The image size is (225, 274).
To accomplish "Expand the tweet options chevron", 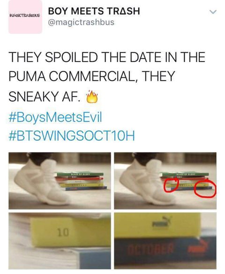I will click(x=213, y=12).
